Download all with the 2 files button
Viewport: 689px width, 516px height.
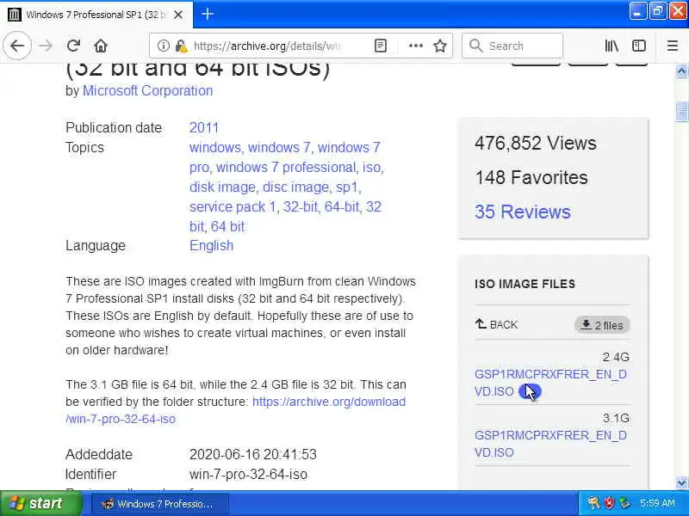click(602, 325)
